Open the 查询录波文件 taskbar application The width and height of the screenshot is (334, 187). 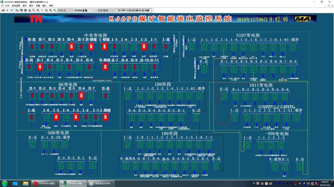click(100, 183)
